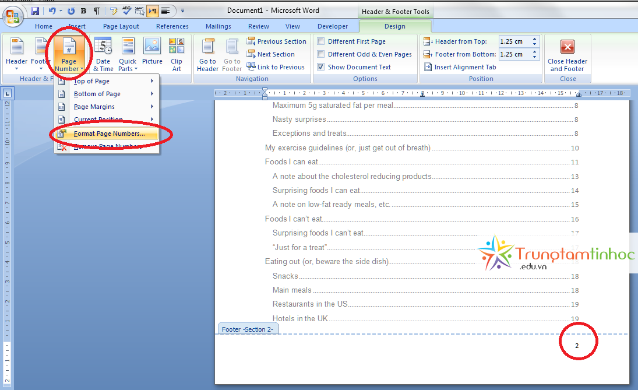Click Insert Alignment Tab
Image resolution: width=638 pixels, height=390 pixels.
(460, 67)
